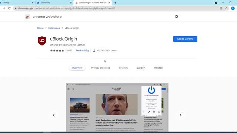Open the Chrome profile avatar
Image resolution: width=237 pixels, height=133 pixels.
coord(233,8)
